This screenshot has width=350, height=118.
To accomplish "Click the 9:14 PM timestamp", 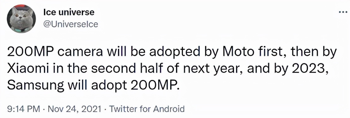I will point(24,109).
